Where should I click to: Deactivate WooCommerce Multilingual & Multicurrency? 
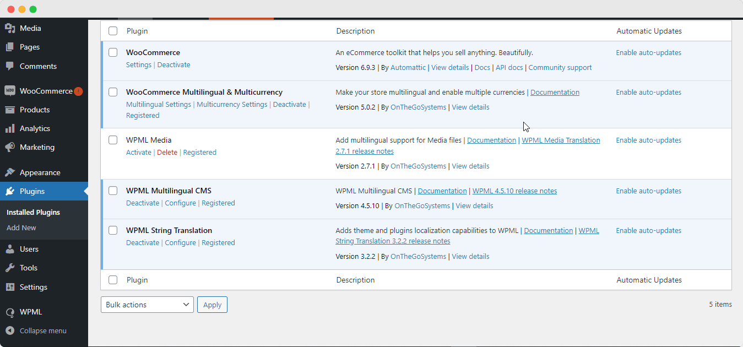(x=290, y=104)
